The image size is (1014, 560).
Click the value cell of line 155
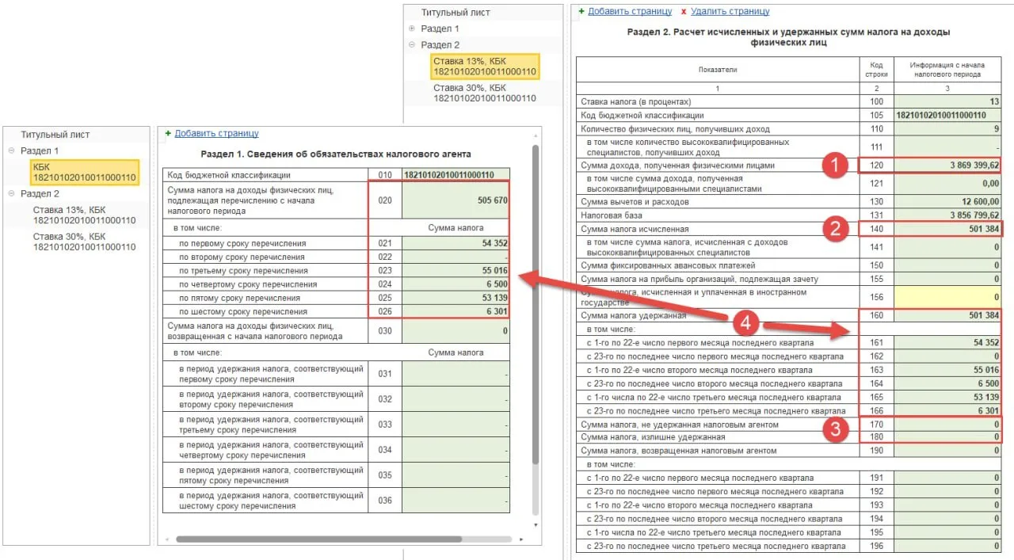click(948, 279)
